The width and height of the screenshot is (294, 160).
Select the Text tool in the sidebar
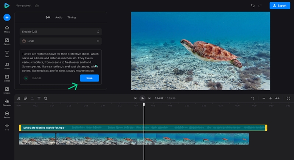pyautogui.click(x=7, y=53)
